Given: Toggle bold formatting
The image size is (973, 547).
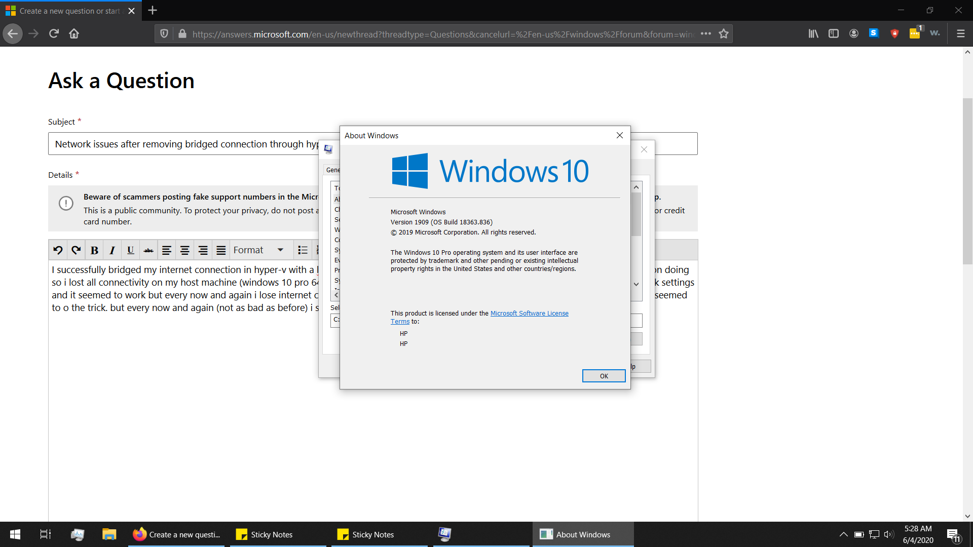Looking at the screenshot, I should click(x=94, y=250).
